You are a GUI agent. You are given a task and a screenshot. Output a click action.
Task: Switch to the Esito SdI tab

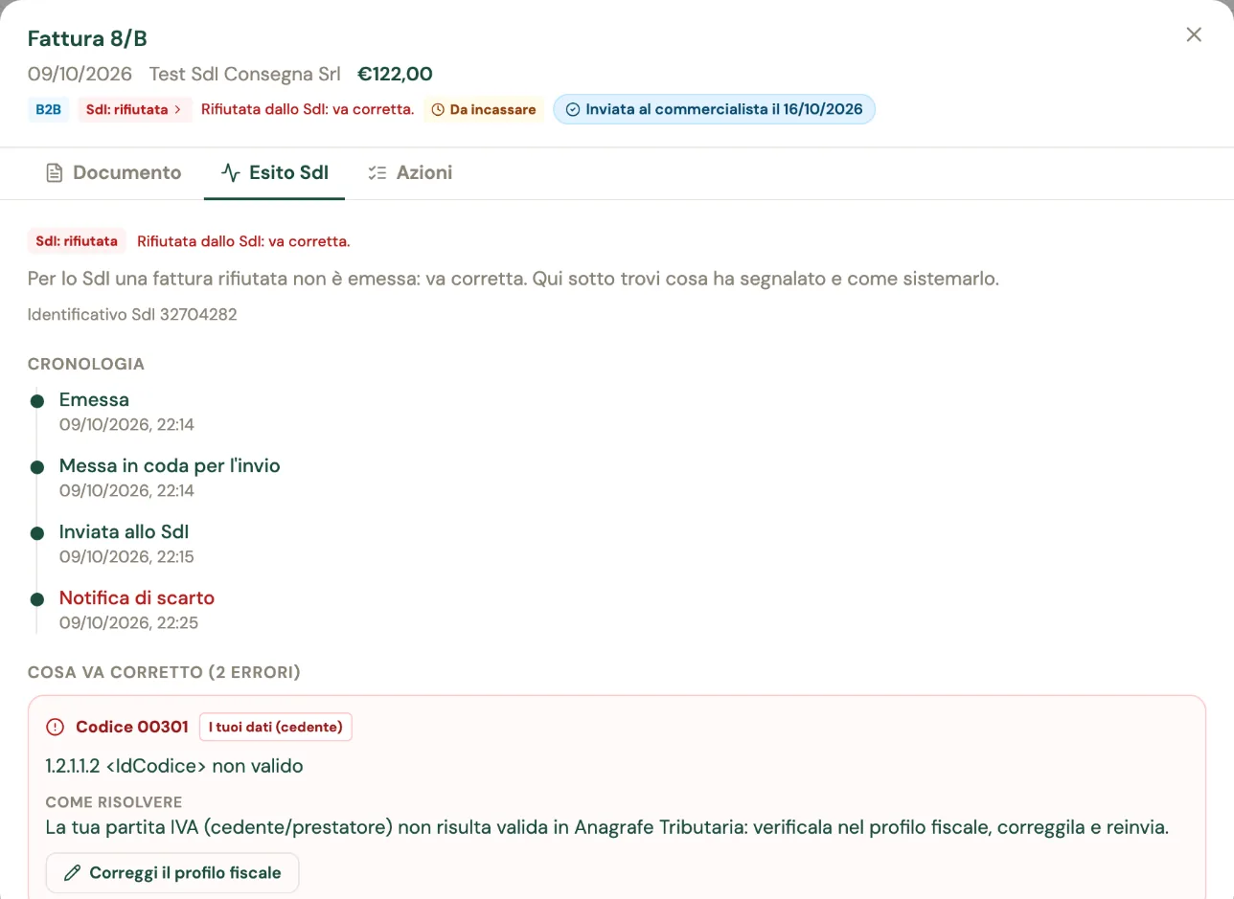(x=274, y=173)
